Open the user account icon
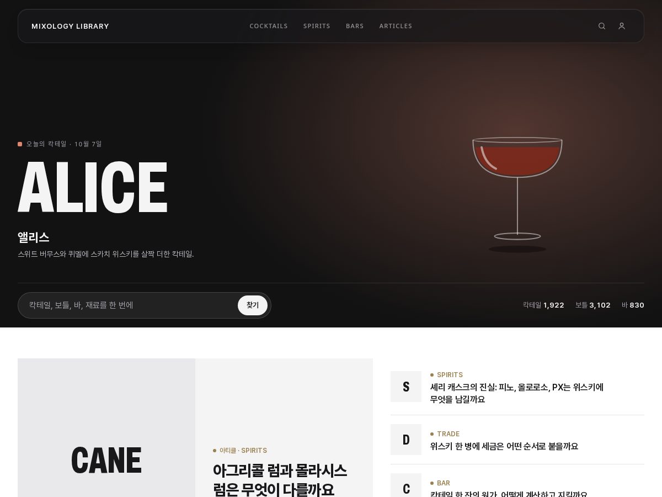The width and height of the screenshot is (662, 497). tap(622, 26)
